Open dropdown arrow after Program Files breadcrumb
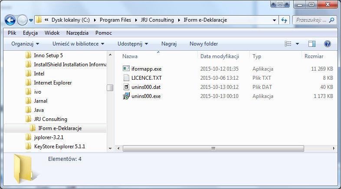This screenshot has height=189, width=341. point(136,20)
